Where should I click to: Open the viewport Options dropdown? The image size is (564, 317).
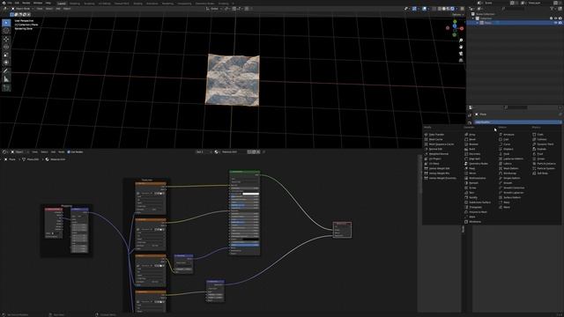(457, 15)
